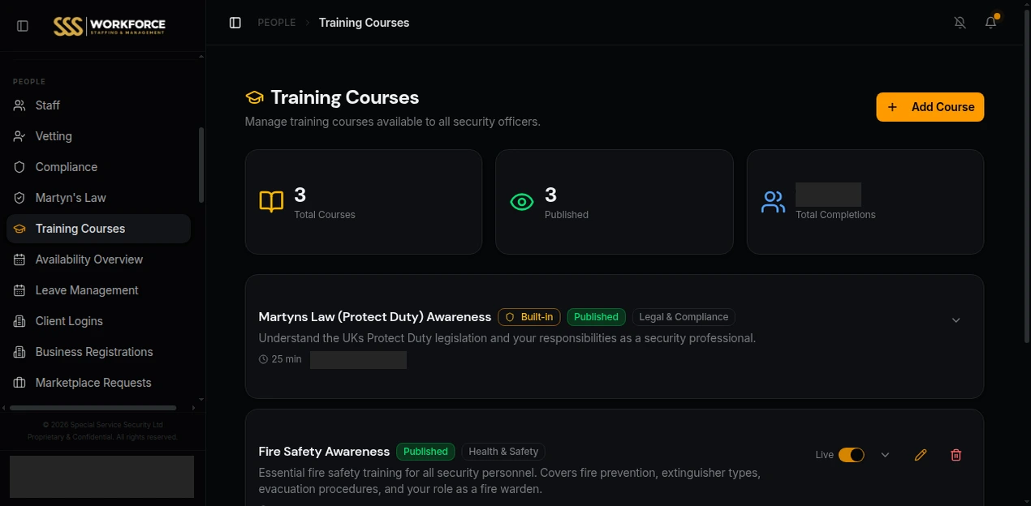Toggle the Live switch for Fire Safety Awareness
This screenshot has width=1031, height=506.
coord(852,455)
